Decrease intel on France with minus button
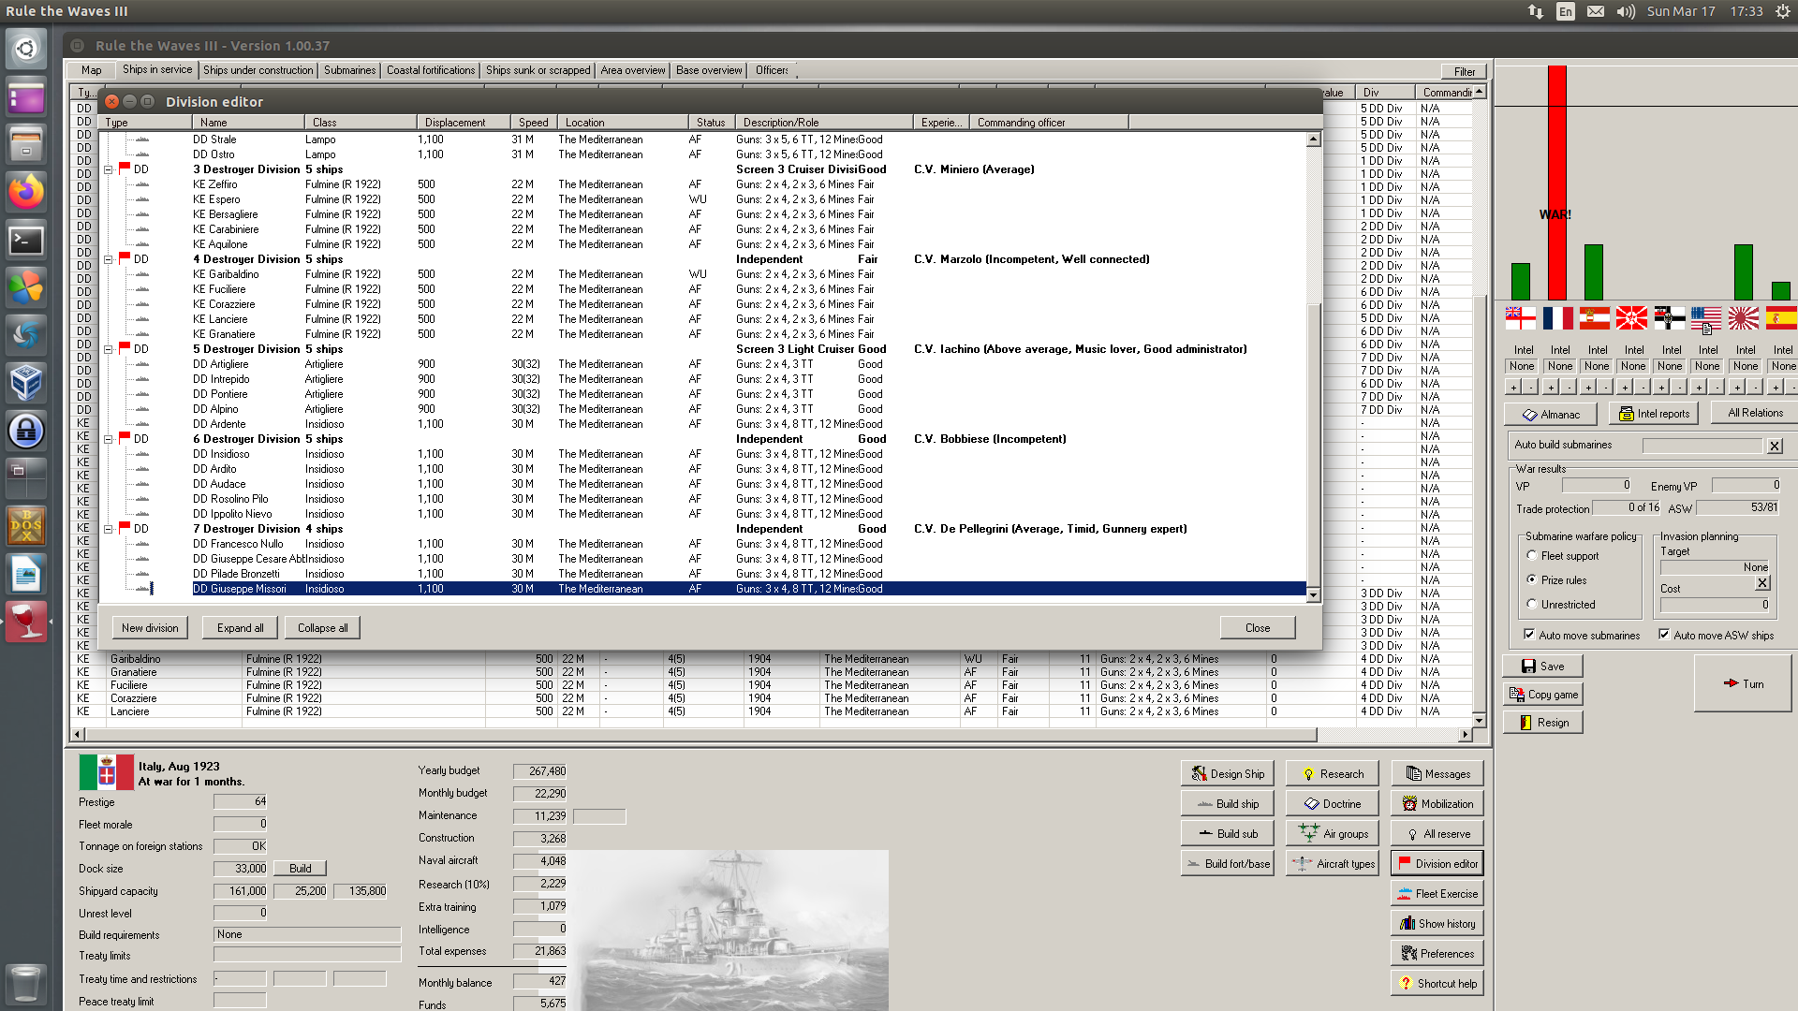The width and height of the screenshot is (1798, 1011). point(1569,387)
